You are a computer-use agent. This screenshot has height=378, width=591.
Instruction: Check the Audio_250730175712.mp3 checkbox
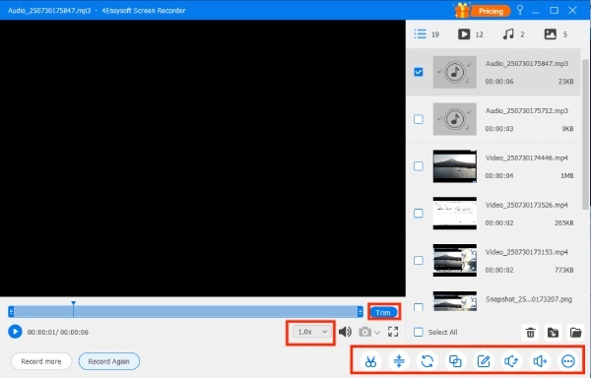(x=419, y=119)
